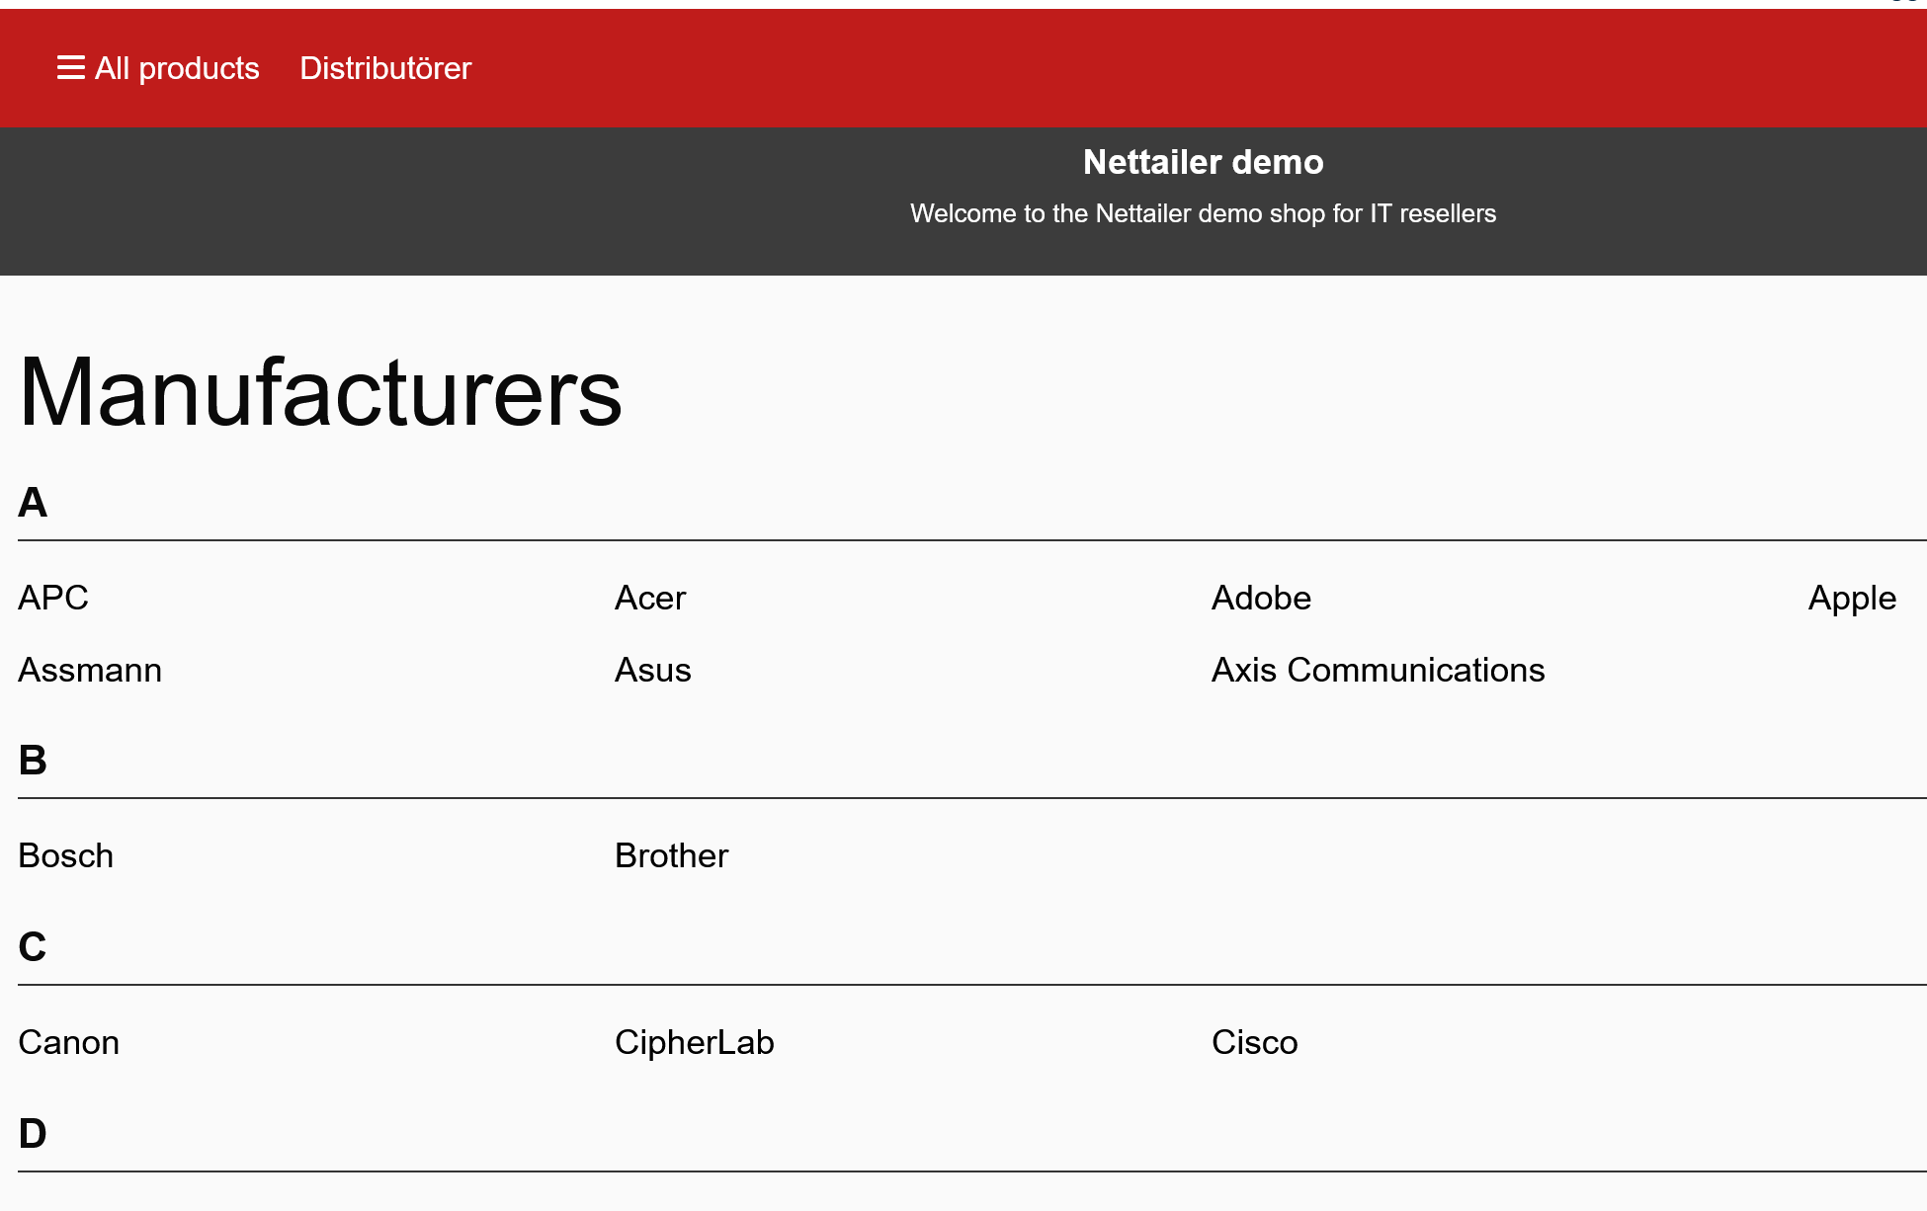
Task: Open the Brother manufacturer link
Action: [671, 855]
